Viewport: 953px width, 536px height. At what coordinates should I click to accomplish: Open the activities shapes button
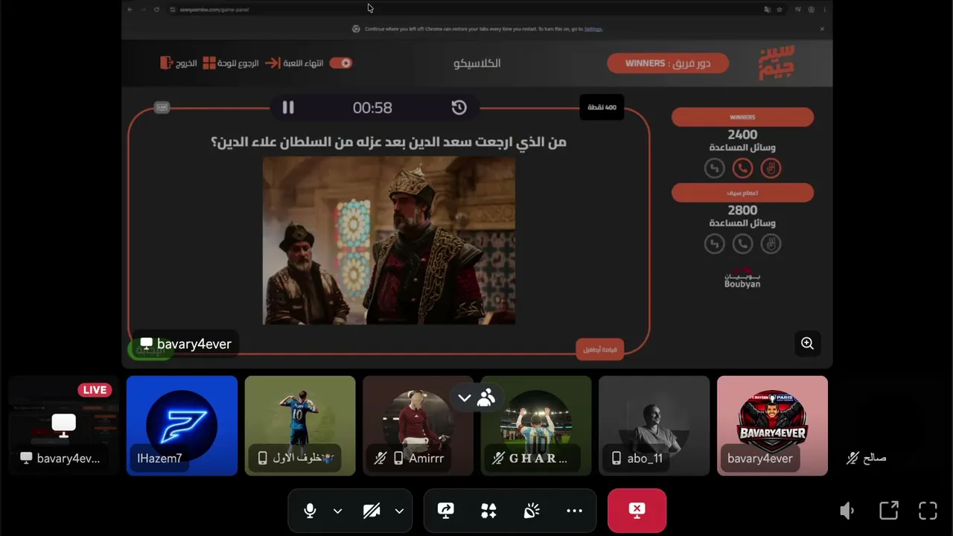(488, 511)
